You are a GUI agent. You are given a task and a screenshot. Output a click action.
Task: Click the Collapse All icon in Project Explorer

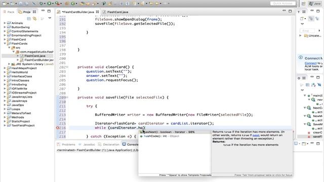pos(29,19)
